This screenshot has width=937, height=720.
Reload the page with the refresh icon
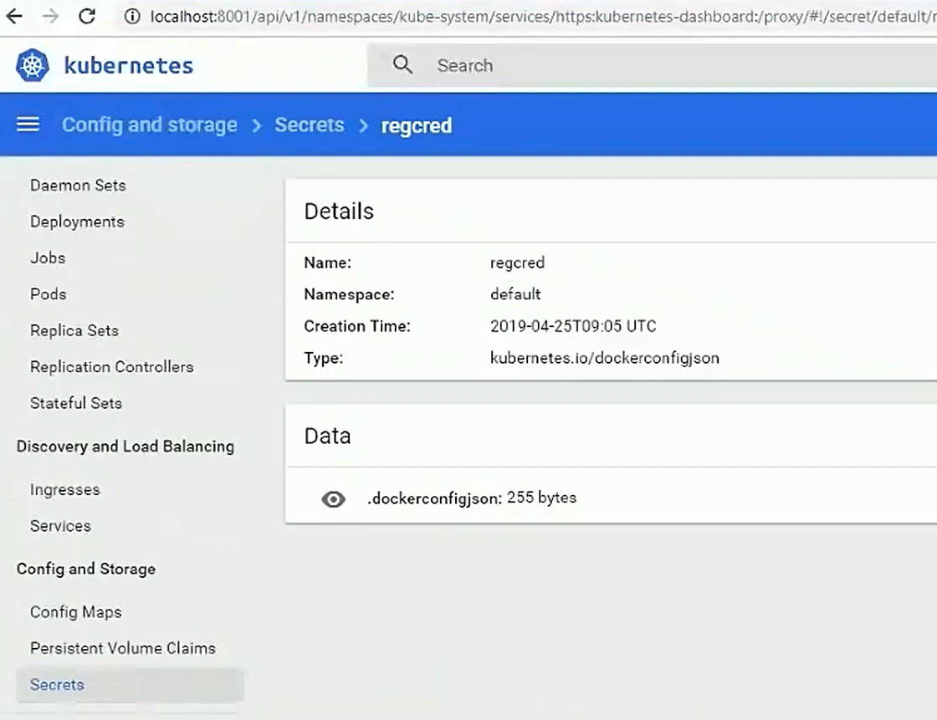point(87,16)
